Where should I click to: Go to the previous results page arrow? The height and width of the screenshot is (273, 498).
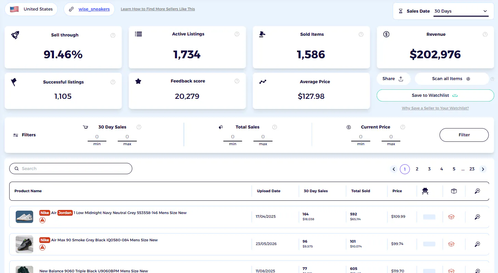[394, 169]
